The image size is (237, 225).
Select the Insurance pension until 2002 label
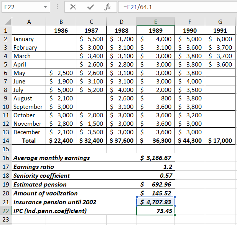point(55,202)
